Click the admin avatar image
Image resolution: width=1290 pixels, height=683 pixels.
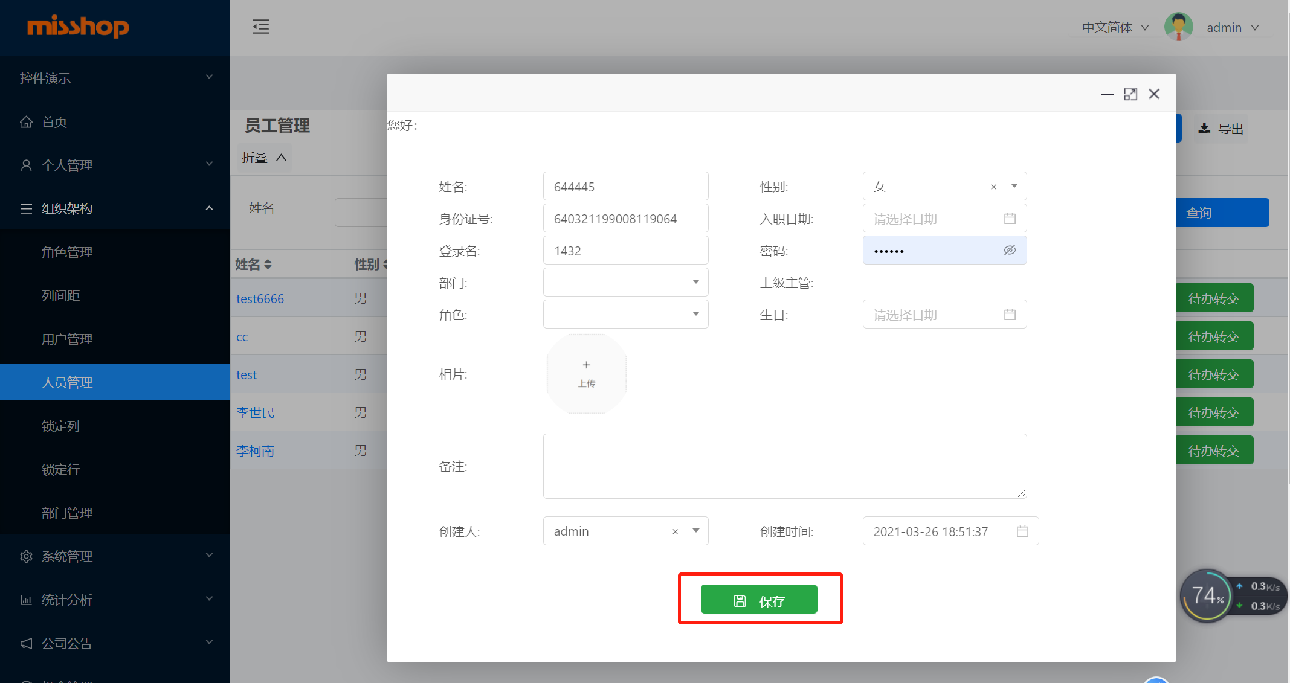coord(1178,27)
